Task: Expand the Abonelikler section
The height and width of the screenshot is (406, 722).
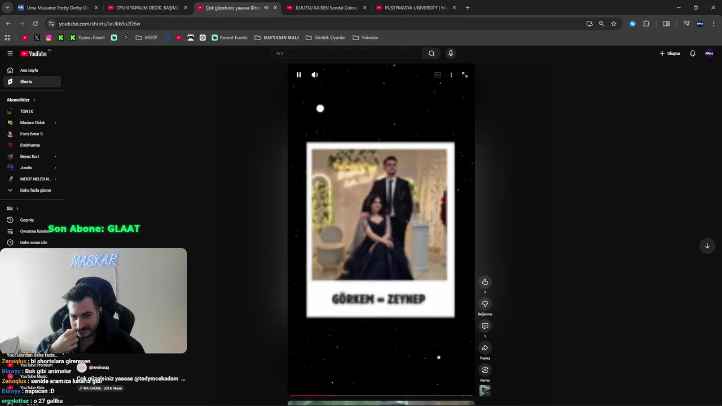Action: (x=21, y=100)
